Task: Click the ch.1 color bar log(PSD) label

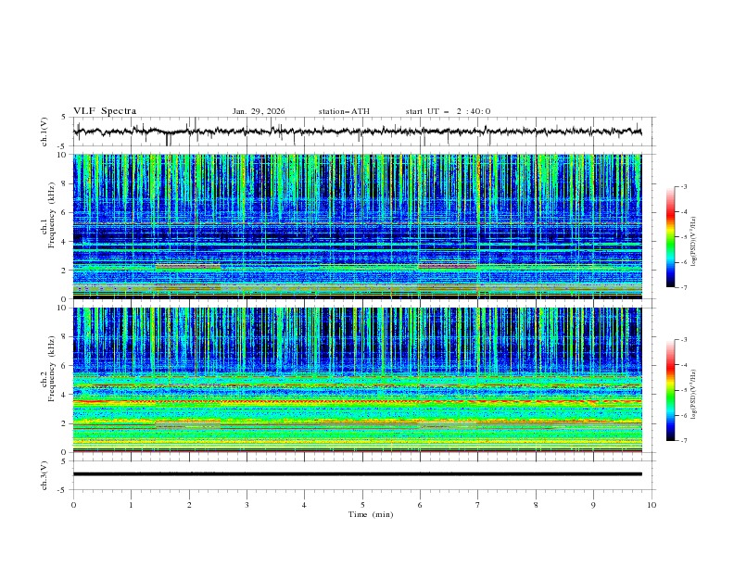Action: 693,242
